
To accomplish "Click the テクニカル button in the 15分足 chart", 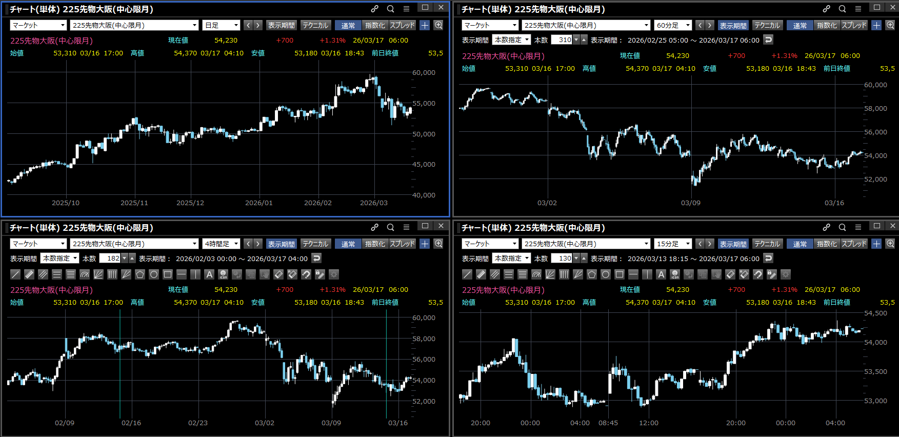I will (767, 244).
